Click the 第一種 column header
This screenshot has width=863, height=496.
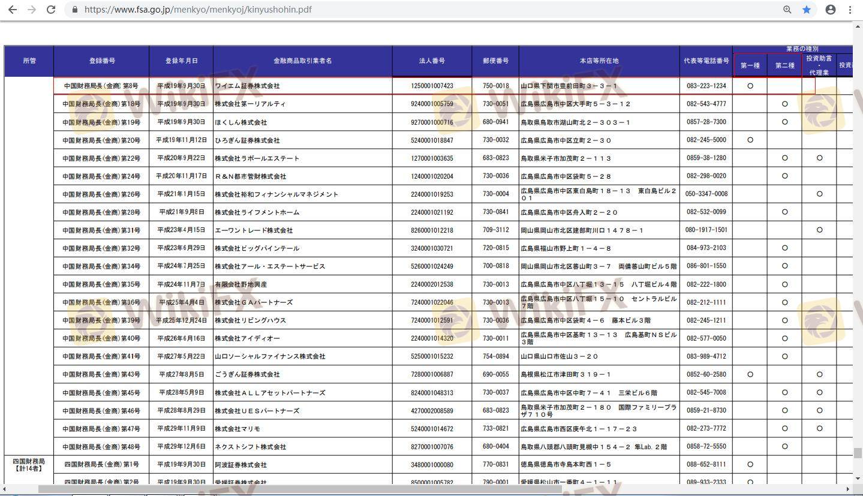[750, 65]
